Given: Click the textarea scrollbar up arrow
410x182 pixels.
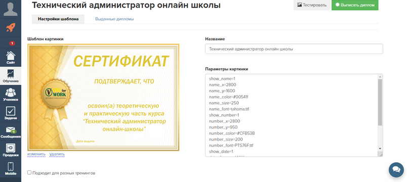Looking at the screenshot, I should click(x=381, y=76).
